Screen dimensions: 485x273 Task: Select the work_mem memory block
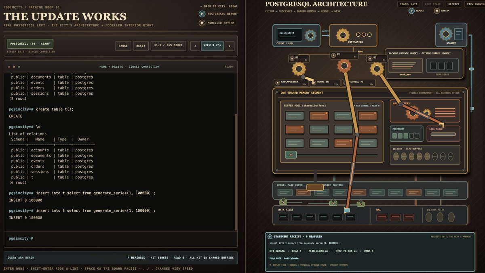(405, 66)
